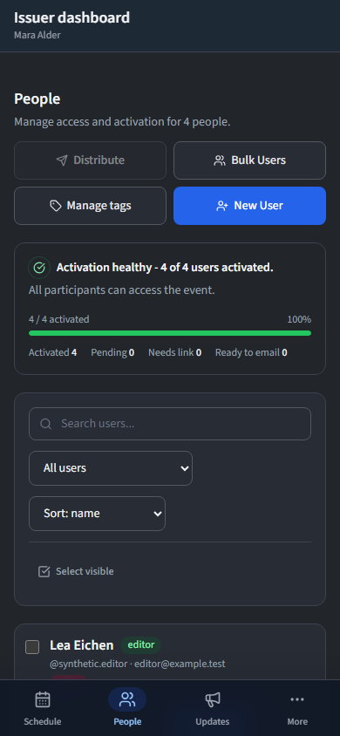Create a New User button text
This screenshot has height=736, width=340.
[258, 206]
